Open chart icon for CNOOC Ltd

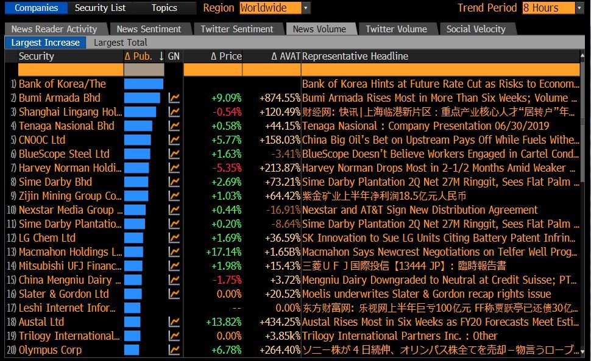click(x=174, y=139)
